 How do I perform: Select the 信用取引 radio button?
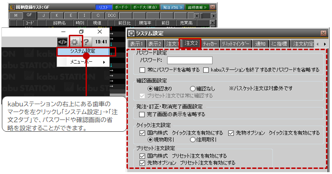pos(193,140)
